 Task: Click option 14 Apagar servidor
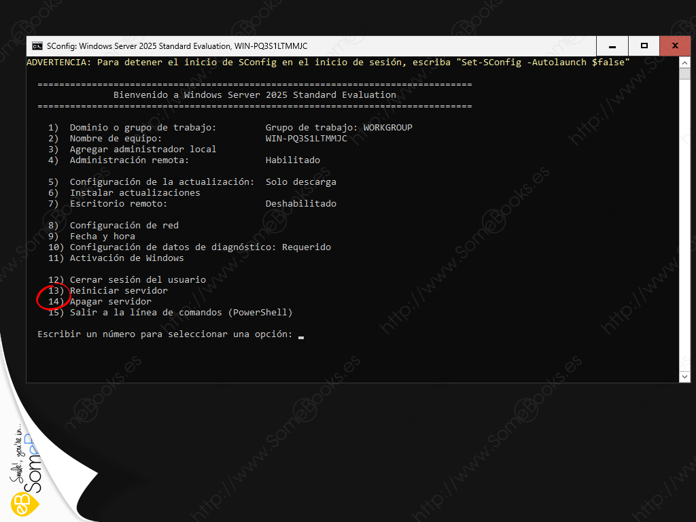point(110,302)
